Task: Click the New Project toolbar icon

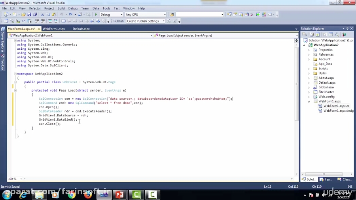Action: point(6,15)
